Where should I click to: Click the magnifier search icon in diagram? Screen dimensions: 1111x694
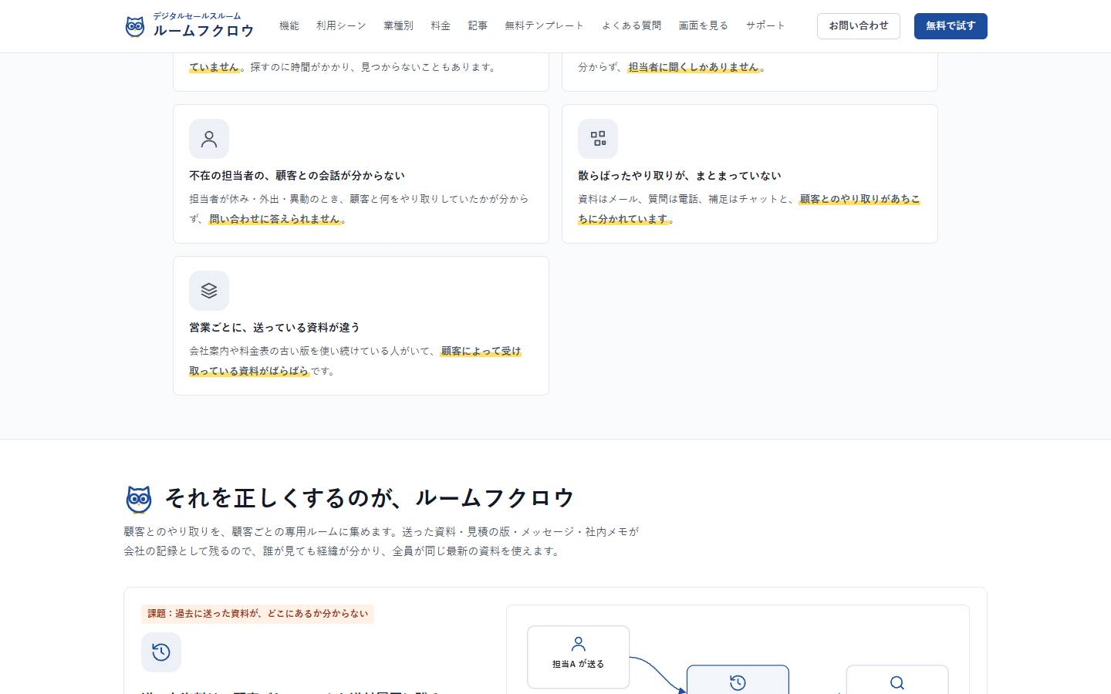(897, 683)
